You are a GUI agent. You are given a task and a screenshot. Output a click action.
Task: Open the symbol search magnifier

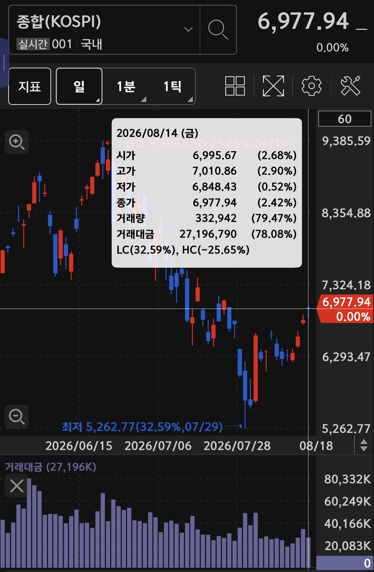218,30
